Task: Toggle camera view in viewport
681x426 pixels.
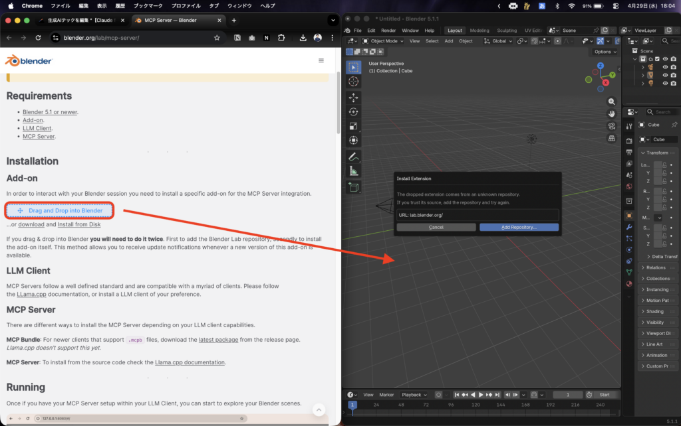Action: point(612,126)
